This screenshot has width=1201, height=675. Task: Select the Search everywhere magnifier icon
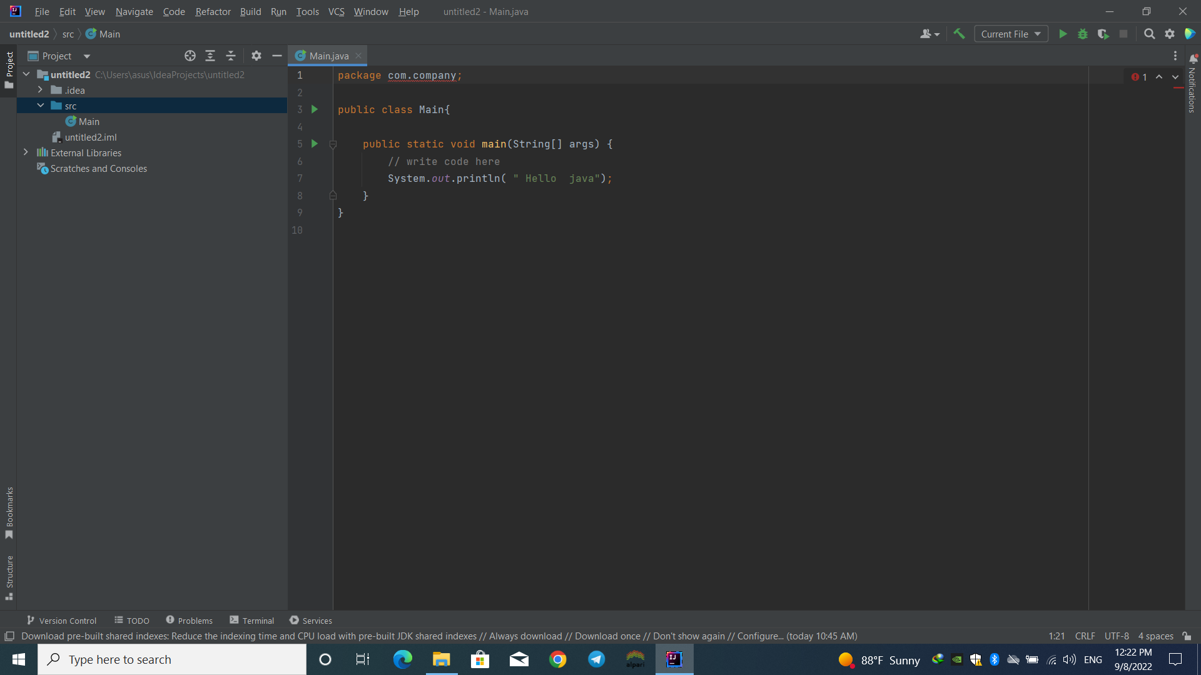click(x=1149, y=34)
